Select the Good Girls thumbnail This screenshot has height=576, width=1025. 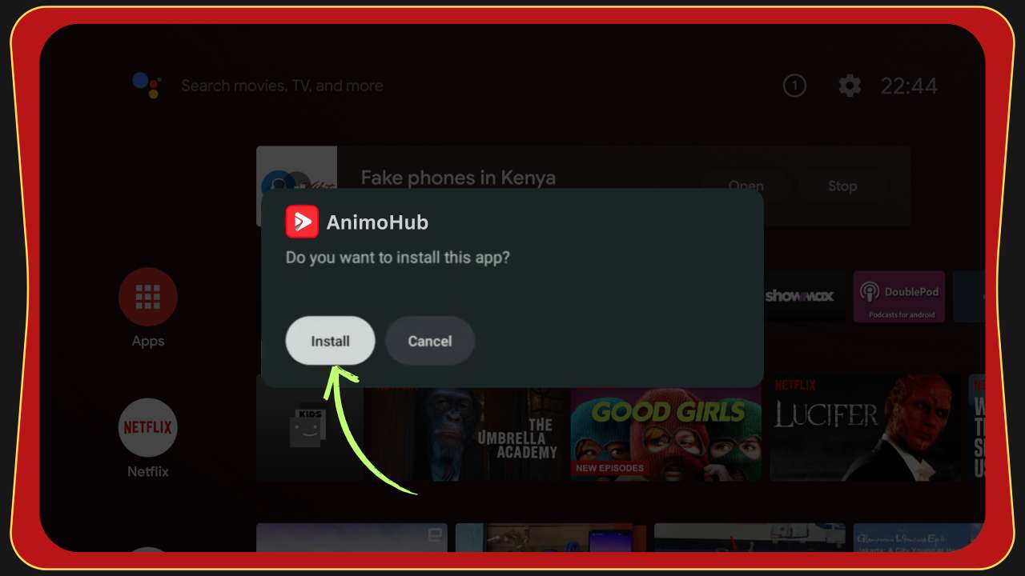pos(666,429)
